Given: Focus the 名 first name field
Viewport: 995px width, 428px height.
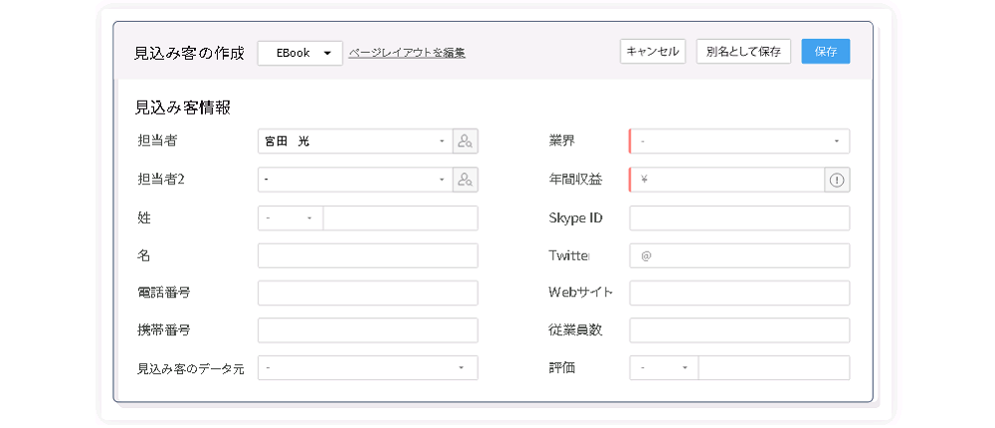Looking at the screenshot, I should click(x=368, y=256).
